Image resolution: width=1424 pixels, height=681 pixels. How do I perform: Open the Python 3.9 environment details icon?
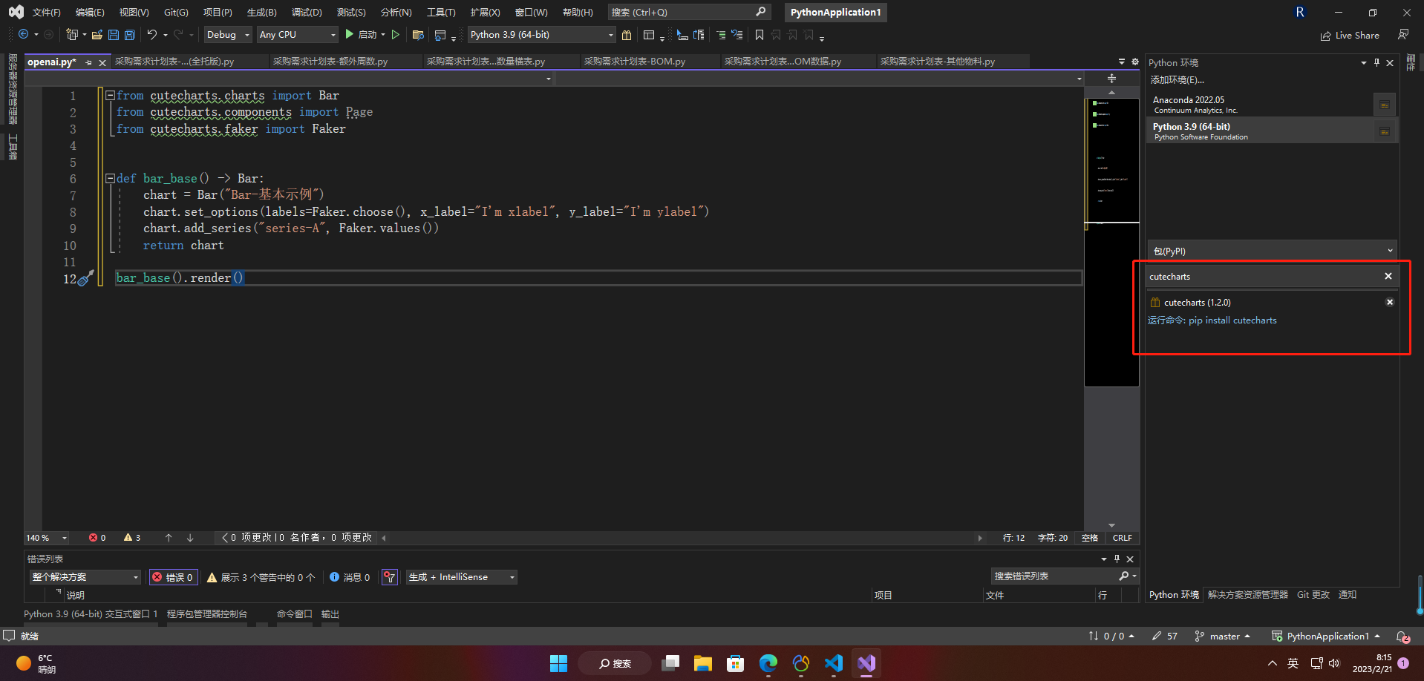1385,131
